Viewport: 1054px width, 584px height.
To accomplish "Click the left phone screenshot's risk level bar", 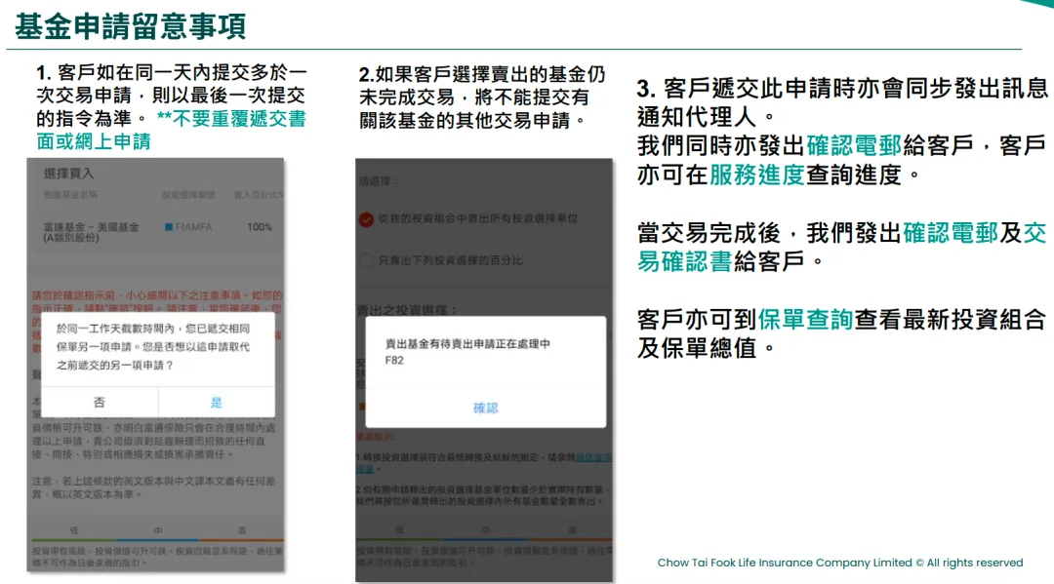I will point(158,539).
